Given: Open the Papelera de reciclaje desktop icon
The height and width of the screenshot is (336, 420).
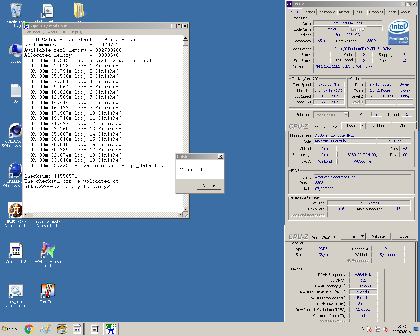Looking at the screenshot, I should (15, 11).
